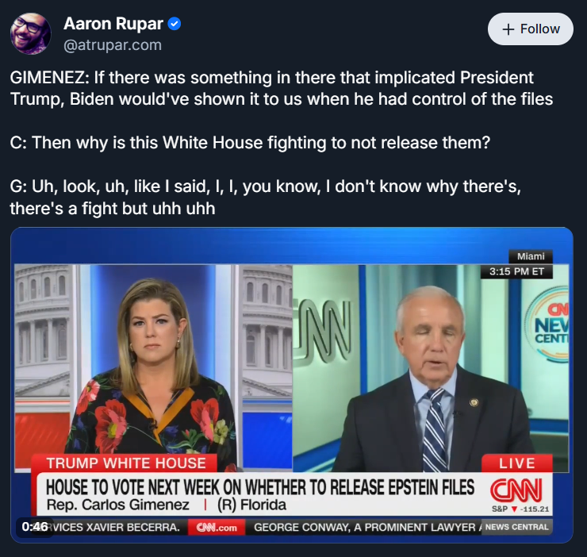
Task: Click the S&P down arrow indicator
Action: tap(514, 509)
